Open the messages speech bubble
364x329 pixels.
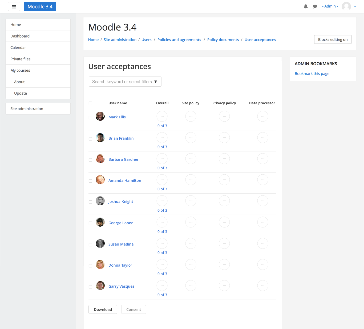click(315, 6)
